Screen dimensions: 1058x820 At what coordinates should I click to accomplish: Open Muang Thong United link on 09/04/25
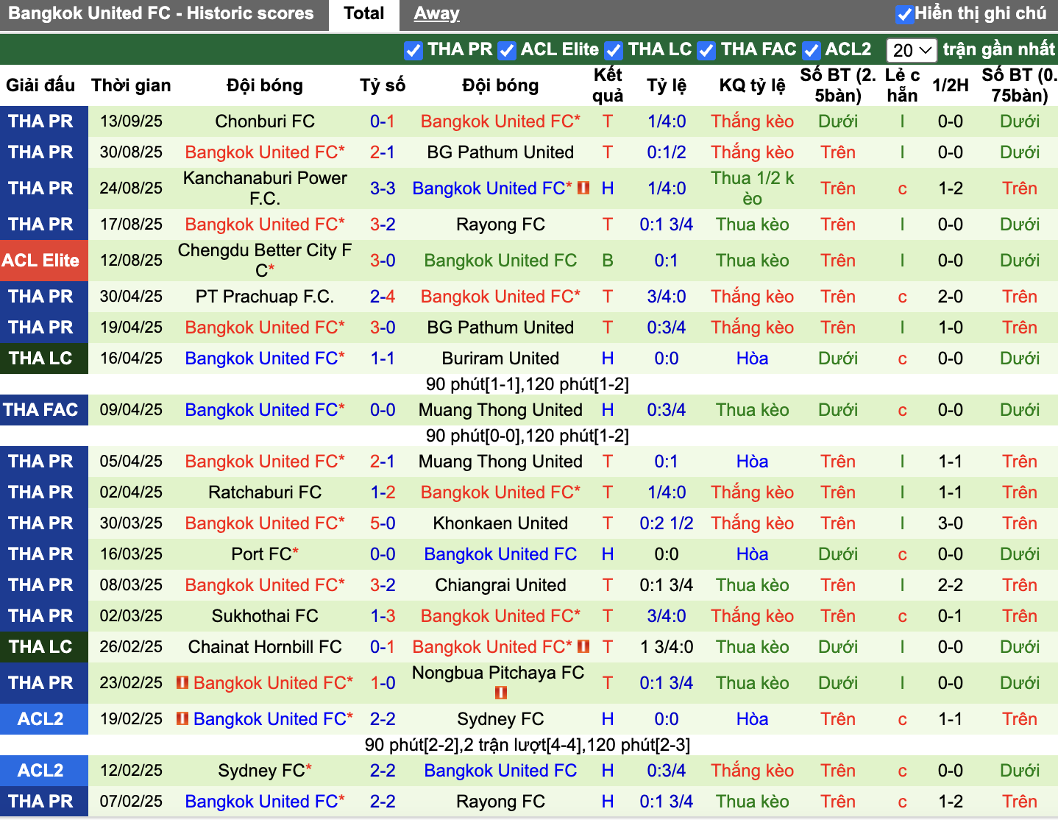[x=500, y=410]
